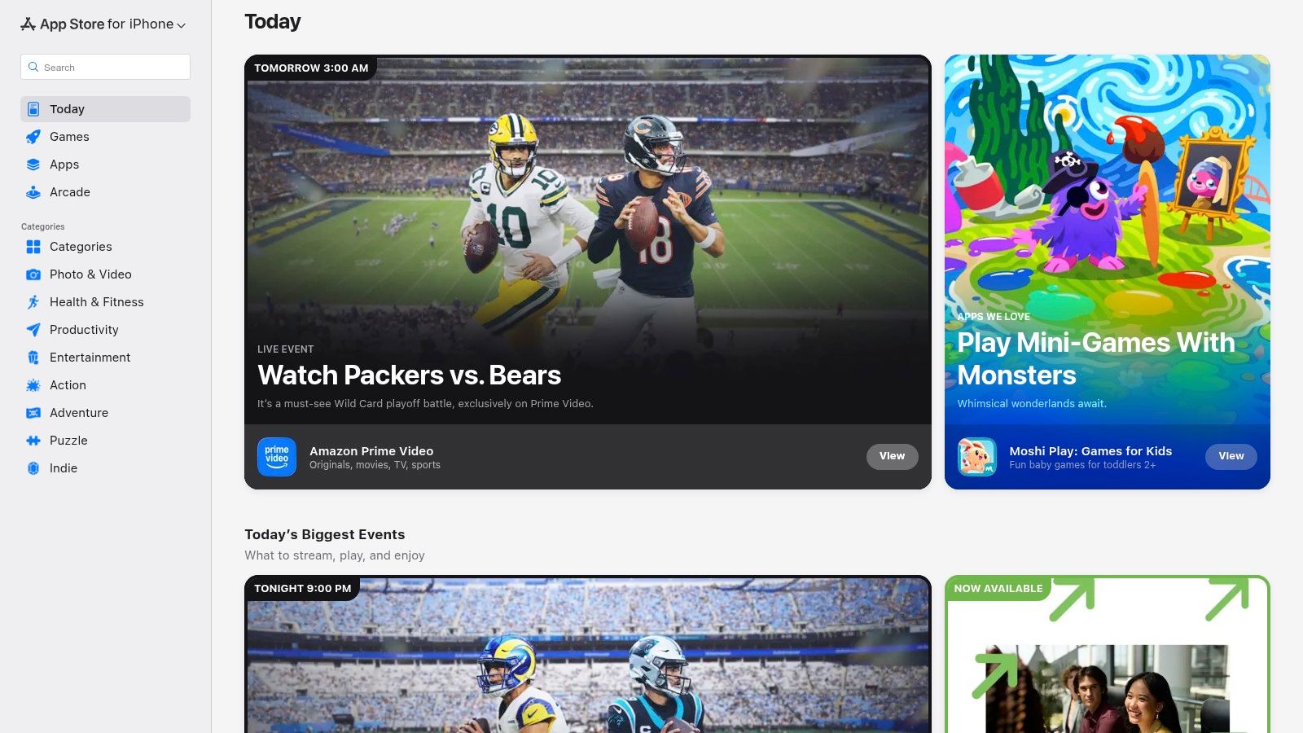This screenshot has width=1303, height=733.
Task: Open the Watch Packers vs. Bears headline
Action: pyautogui.click(x=410, y=375)
